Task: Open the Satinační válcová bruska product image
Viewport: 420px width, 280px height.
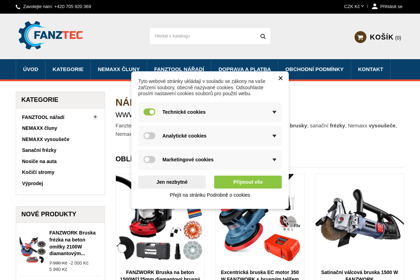Action: tap(359, 219)
